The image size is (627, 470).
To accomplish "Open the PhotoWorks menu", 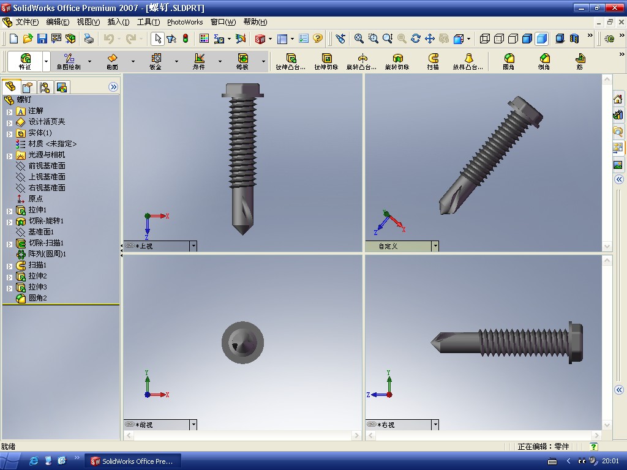I will [x=185, y=22].
